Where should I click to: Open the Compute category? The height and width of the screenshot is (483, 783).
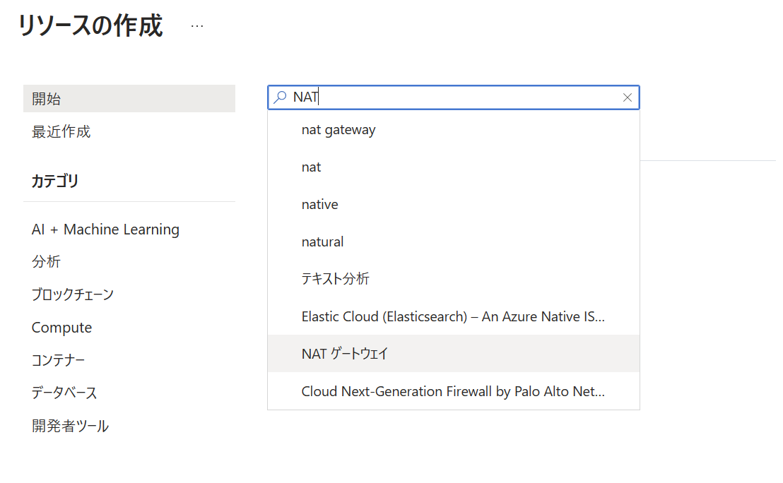(x=61, y=328)
